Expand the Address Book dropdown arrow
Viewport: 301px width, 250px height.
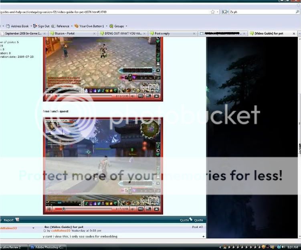31,26
